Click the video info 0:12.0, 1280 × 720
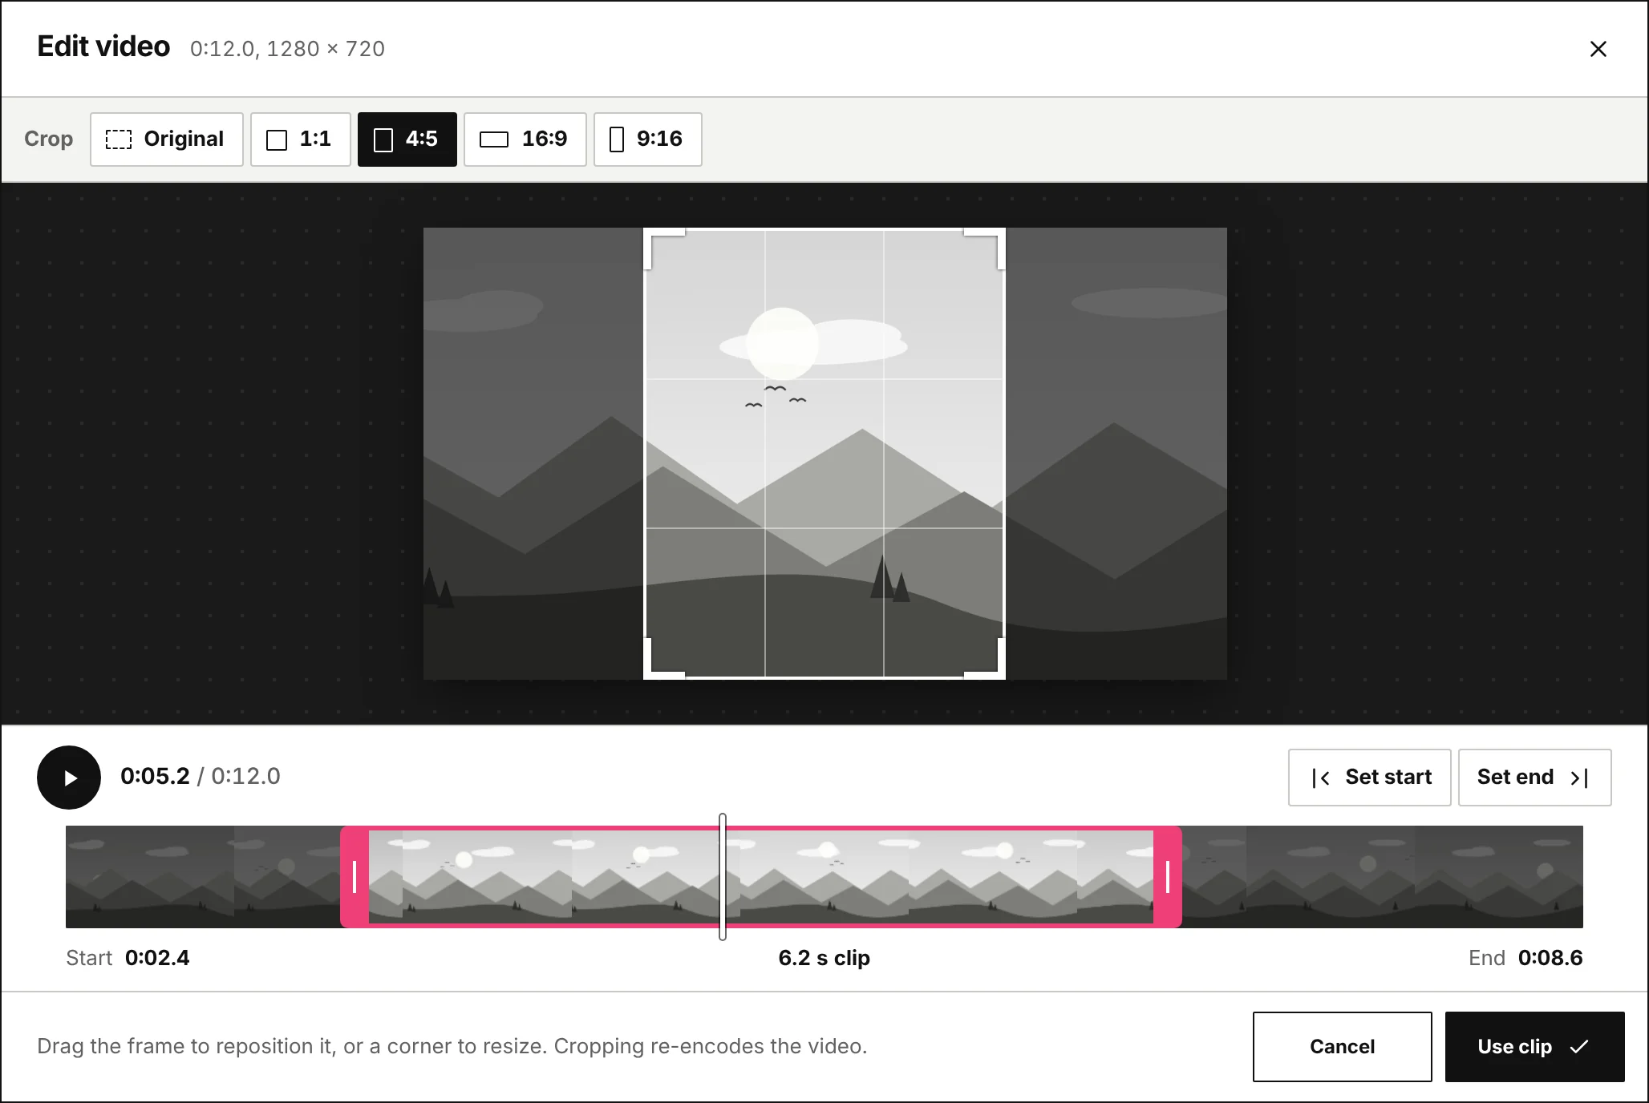The height and width of the screenshot is (1103, 1649). 287,49
